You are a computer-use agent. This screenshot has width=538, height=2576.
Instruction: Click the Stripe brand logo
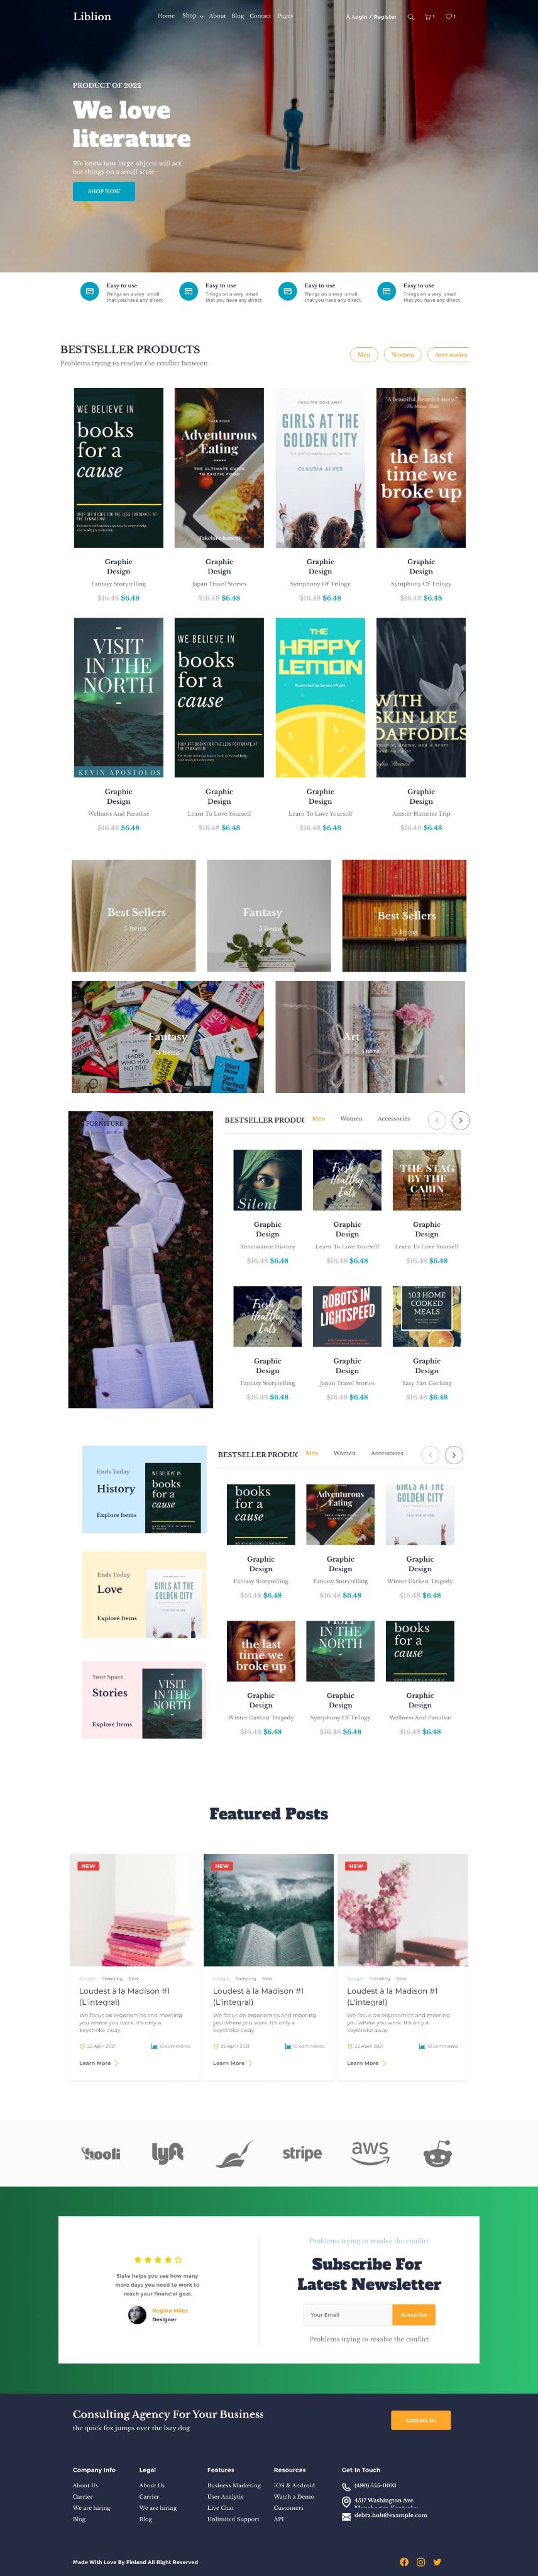point(302,2153)
